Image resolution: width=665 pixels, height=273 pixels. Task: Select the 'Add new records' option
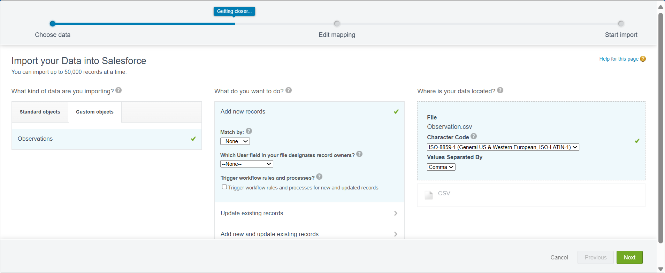click(309, 112)
